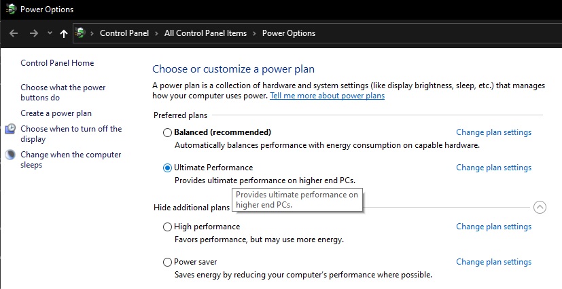Collapse additional plans with the circular chevron
The image size is (562, 289).
tap(540, 208)
